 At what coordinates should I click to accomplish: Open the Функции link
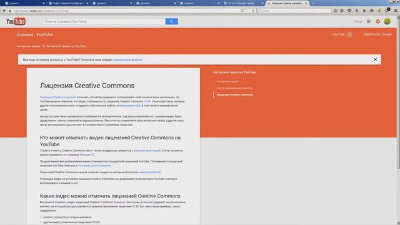tap(87, 154)
